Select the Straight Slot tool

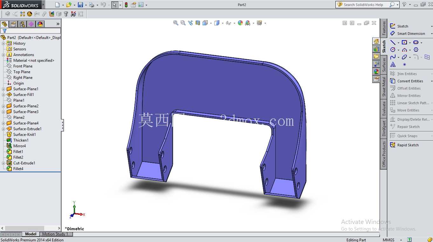[416, 42]
